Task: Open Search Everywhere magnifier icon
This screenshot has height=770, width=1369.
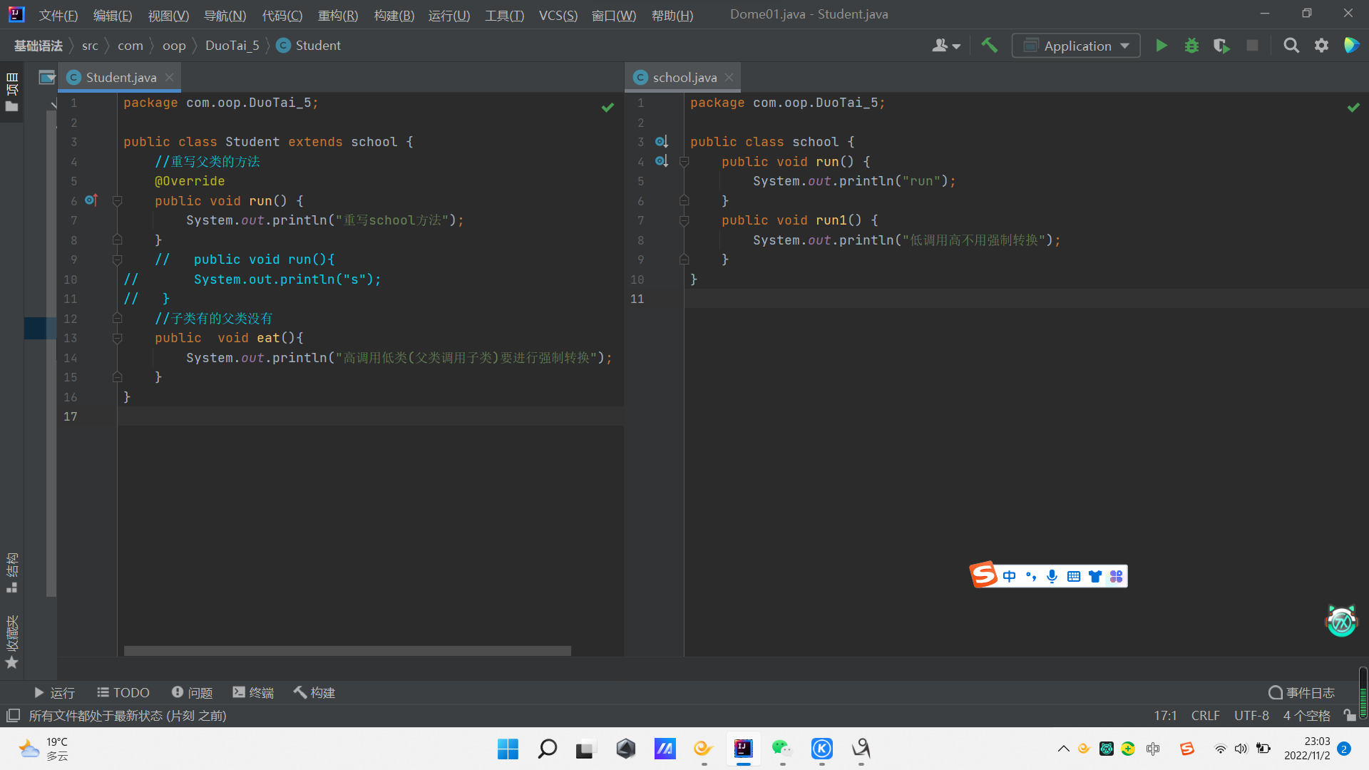Action: point(1291,46)
